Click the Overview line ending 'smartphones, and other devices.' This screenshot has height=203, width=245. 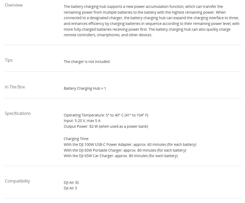point(108,35)
